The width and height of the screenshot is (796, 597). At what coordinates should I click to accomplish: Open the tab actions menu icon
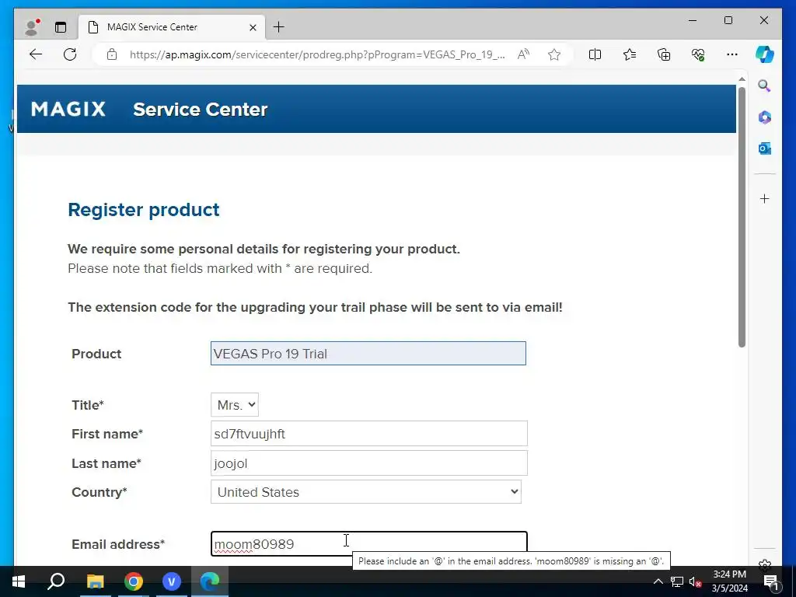[x=61, y=27]
